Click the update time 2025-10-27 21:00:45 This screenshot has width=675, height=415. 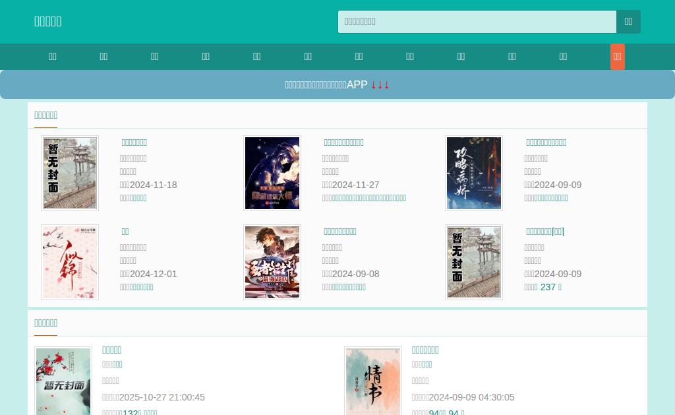pyautogui.click(x=162, y=397)
